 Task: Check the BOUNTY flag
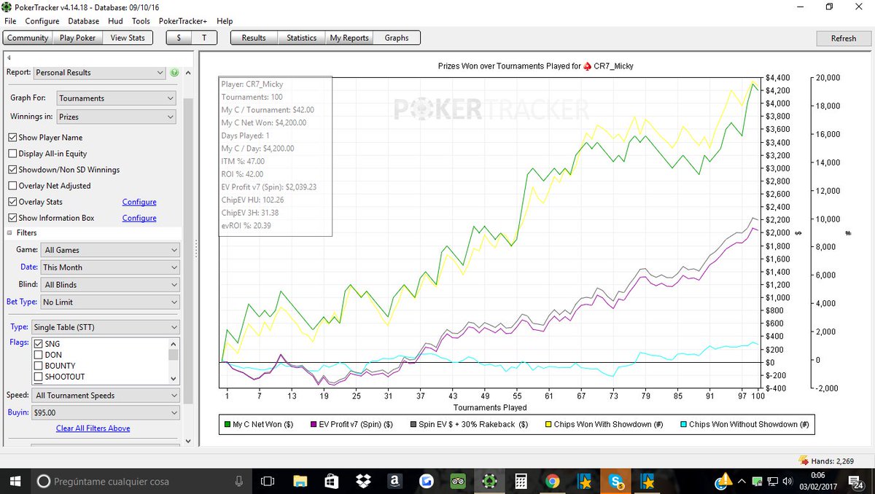(x=39, y=366)
